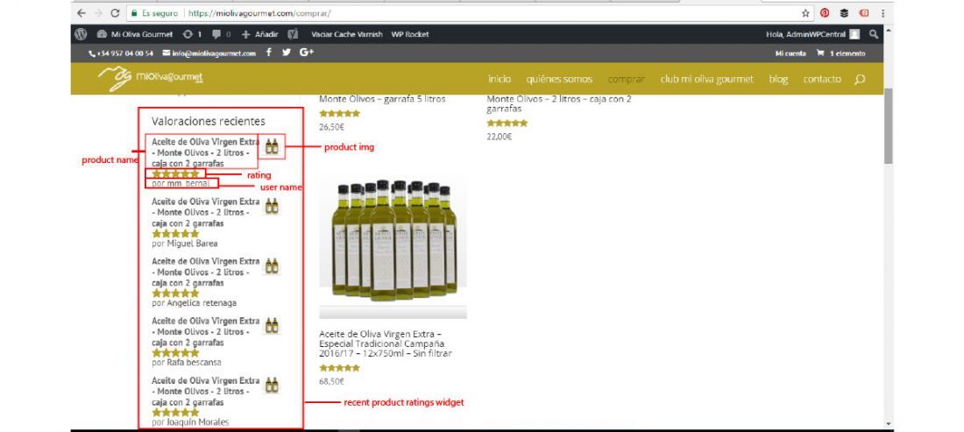Image resolution: width=964 pixels, height=432 pixels.
Task: Click the scrollbar down arrow
Action: point(889,424)
